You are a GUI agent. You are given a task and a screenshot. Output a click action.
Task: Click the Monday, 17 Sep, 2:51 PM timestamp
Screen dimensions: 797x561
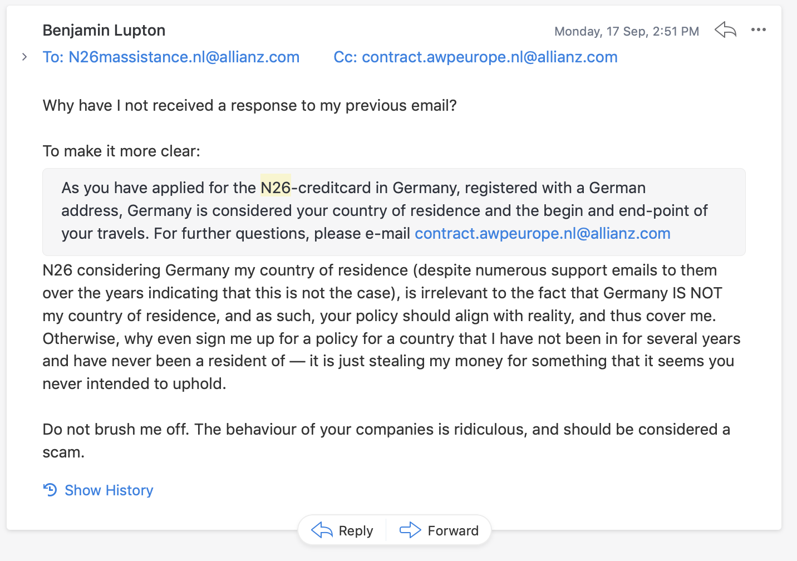(x=627, y=31)
